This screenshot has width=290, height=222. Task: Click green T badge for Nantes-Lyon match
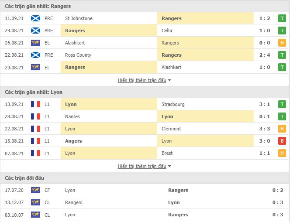pyautogui.click(x=282, y=116)
